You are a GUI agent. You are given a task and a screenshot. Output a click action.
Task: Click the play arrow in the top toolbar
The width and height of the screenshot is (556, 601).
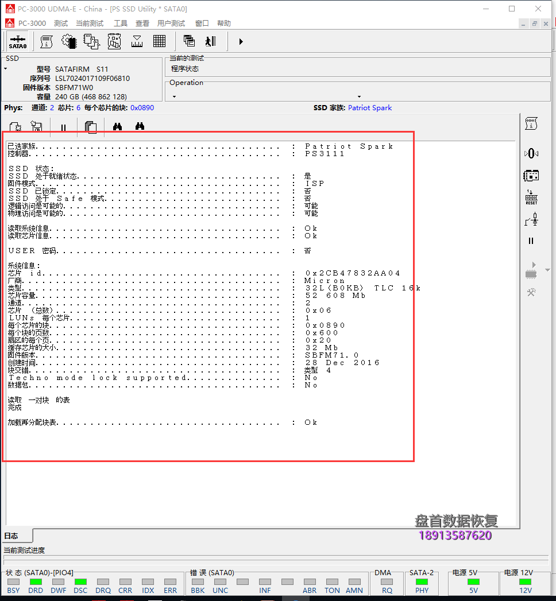[241, 41]
